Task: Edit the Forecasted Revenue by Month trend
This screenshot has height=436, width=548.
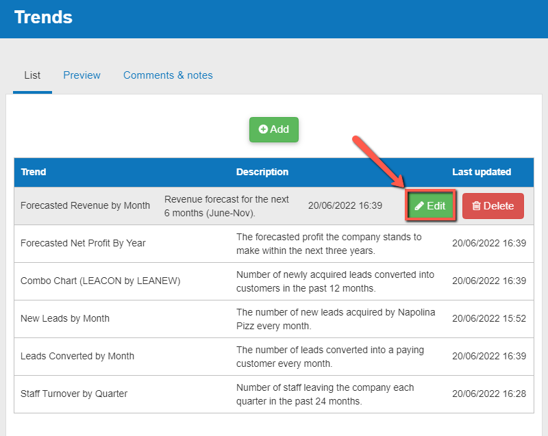Action: point(430,205)
